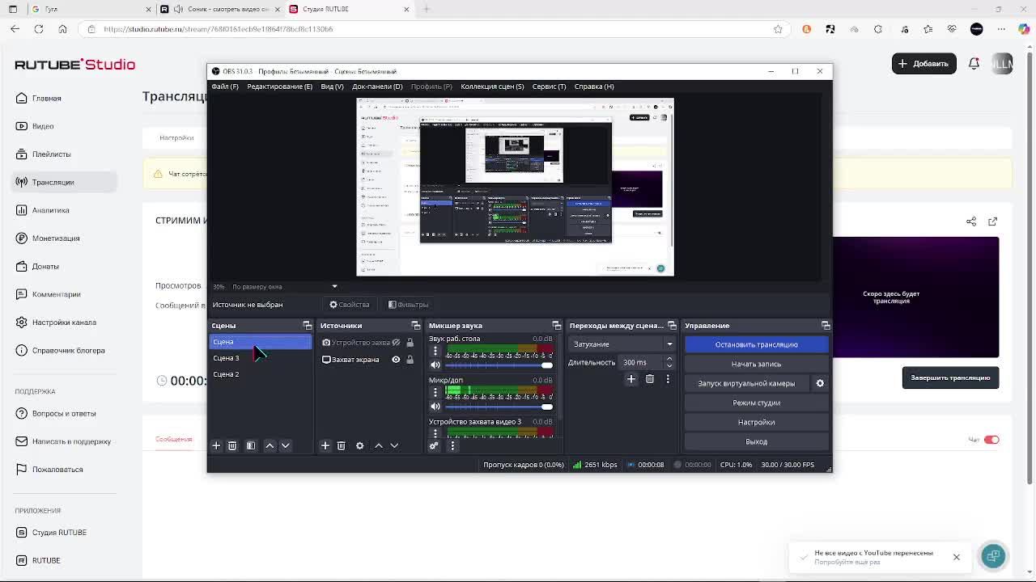Open Редактирование menu in OBS

point(279,86)
